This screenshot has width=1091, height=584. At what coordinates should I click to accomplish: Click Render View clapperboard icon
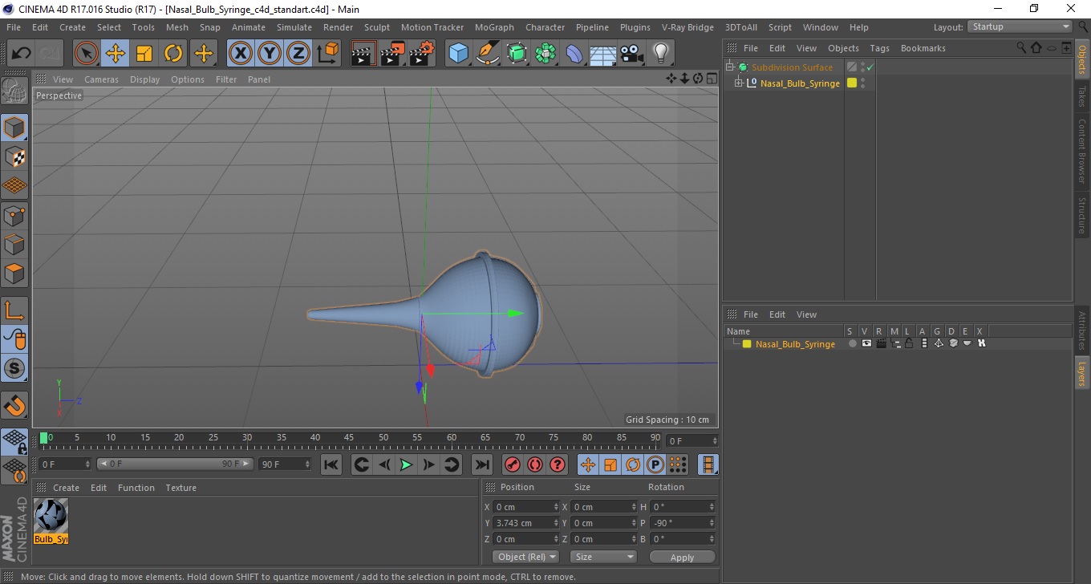(364, 54)
